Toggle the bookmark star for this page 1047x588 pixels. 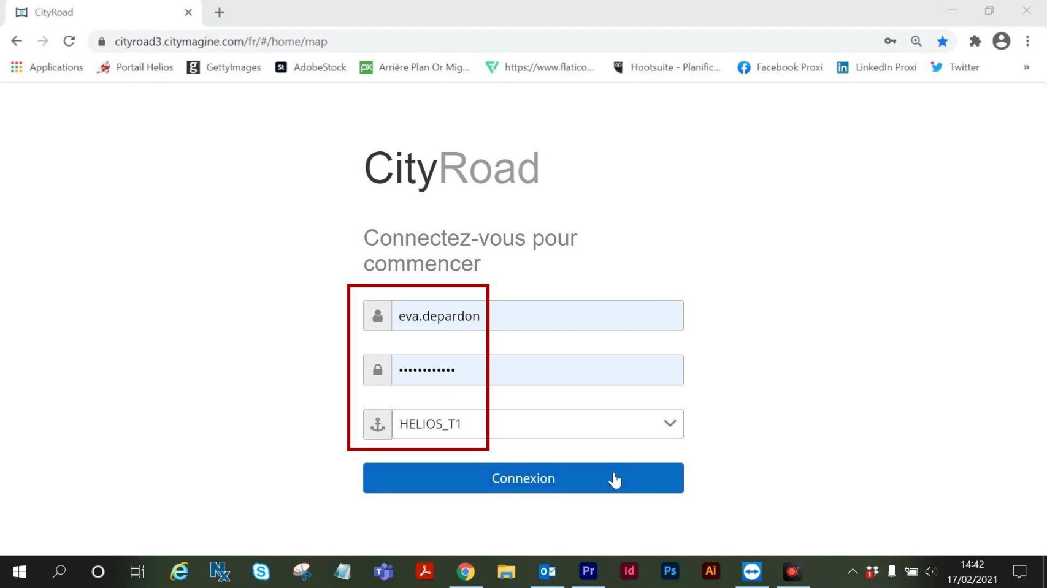pyautogui.click(x=943, y=41)
